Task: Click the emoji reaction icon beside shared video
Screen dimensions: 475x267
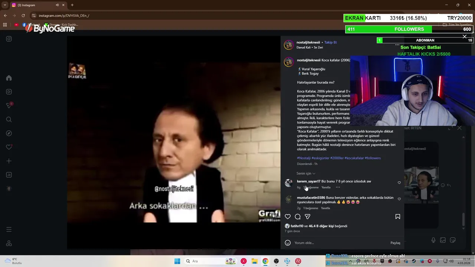Action: tap(443, 185)
